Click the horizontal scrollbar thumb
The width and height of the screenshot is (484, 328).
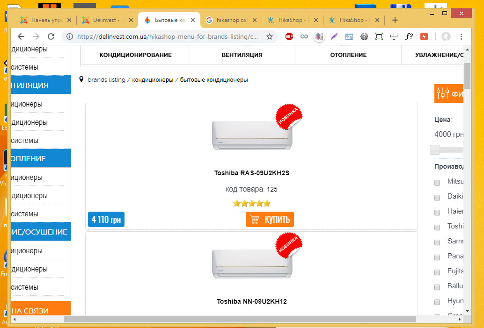tap(240, 320)
